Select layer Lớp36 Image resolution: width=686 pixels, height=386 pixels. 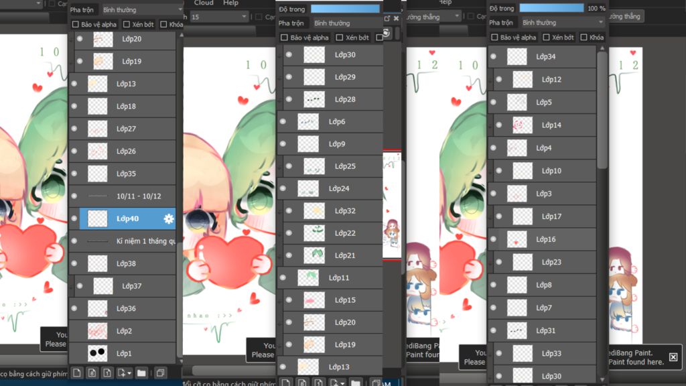[x=122, y=308]
